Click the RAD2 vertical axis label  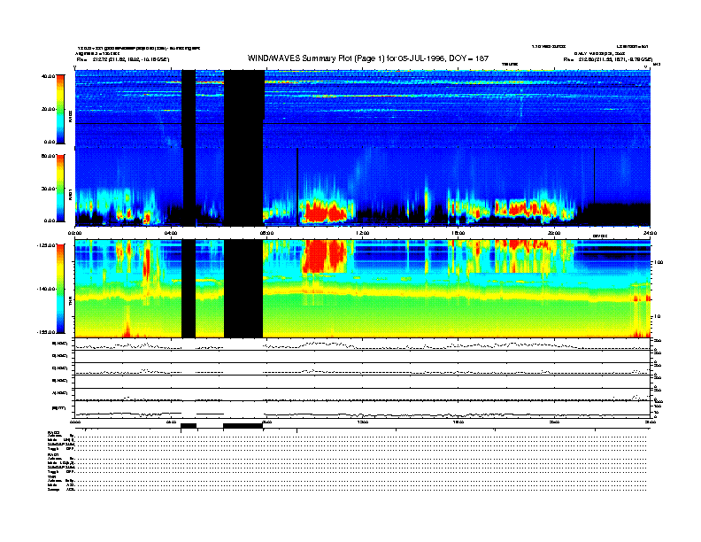70,117
